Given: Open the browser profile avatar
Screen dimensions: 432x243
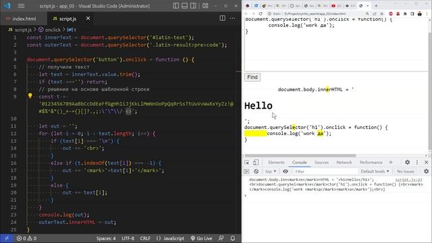Looking at the screenshot, I should pyautogui.click(x=420, y=13).
